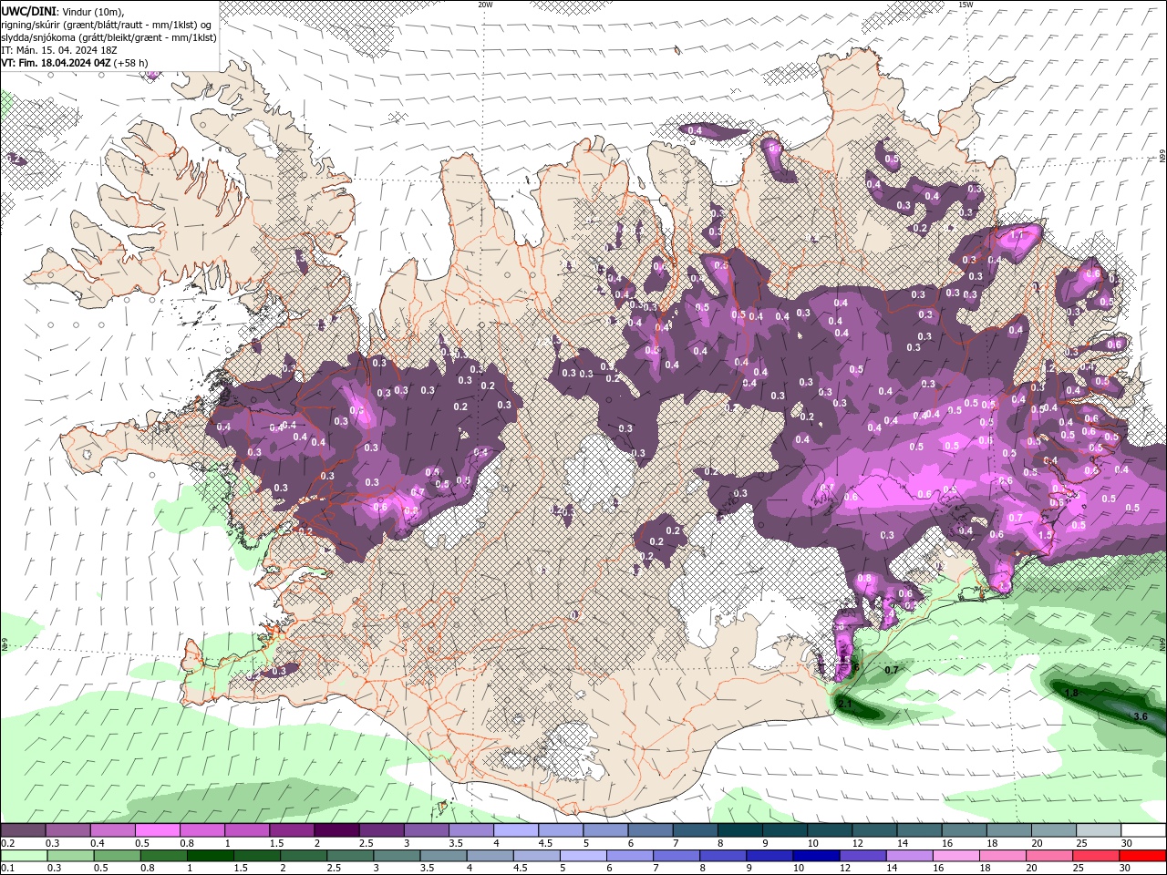Select the light violet 14–16 rain swatch
The image size is (1167, 875).
(910, 855)
